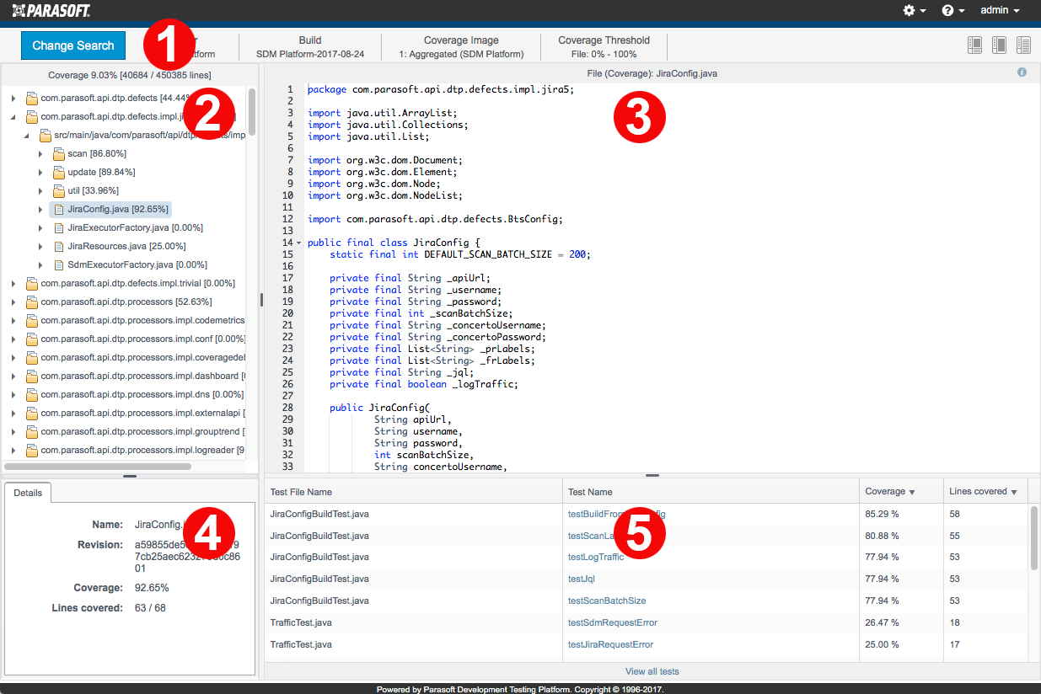Click folder icon for processors.impl.codemetrics

(x=32, y=320)
